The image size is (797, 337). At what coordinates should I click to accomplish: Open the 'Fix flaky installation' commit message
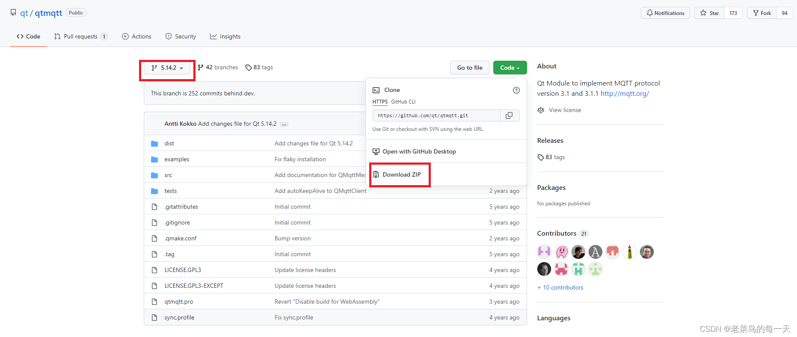(300, 160)
